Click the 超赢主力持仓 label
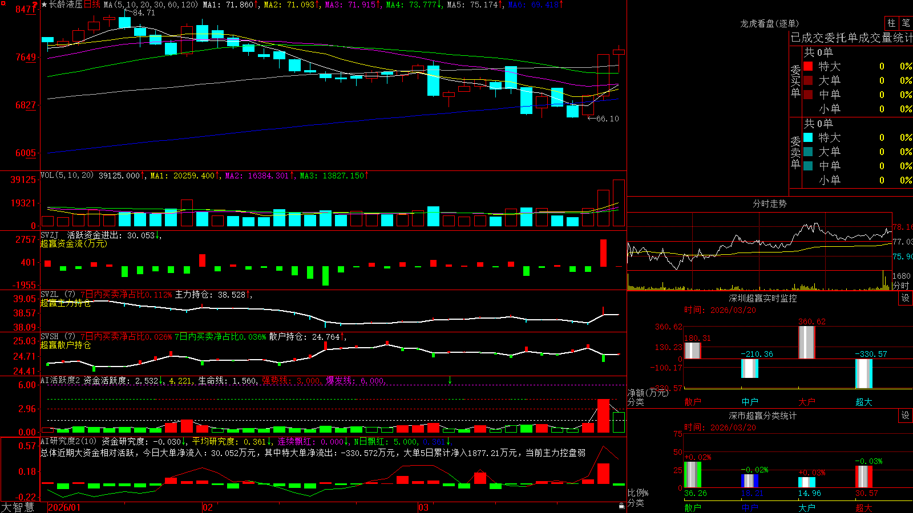 tap(66, 303)
